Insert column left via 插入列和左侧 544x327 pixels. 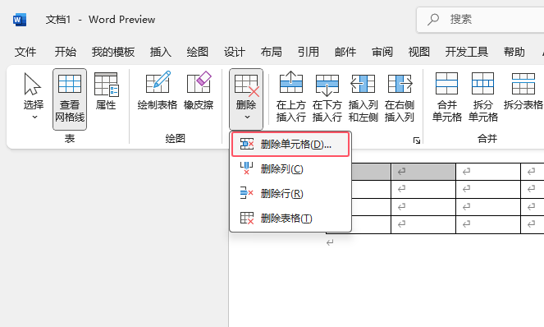point(363,97)
